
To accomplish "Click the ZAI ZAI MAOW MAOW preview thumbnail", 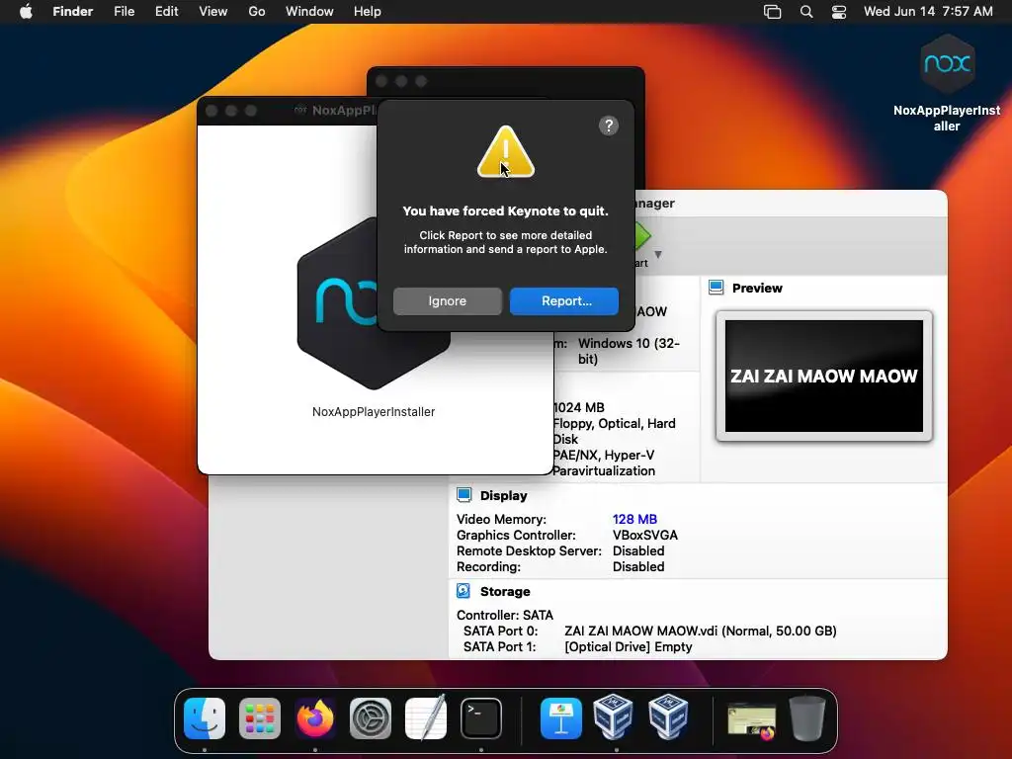I will [824, 376].
